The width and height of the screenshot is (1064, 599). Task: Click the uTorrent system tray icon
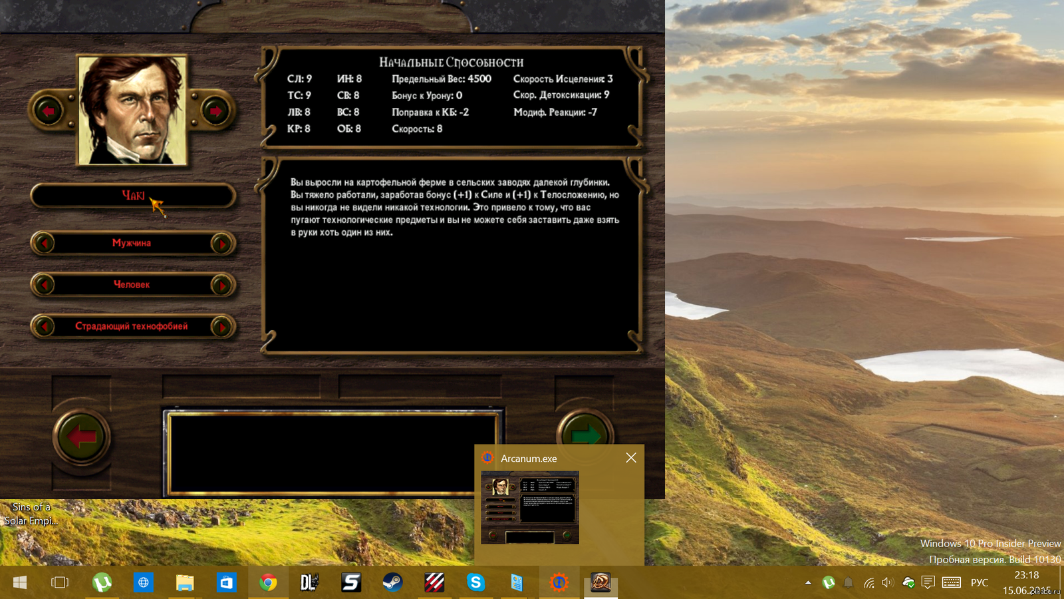pyautogui.click(x=829, y=582)
